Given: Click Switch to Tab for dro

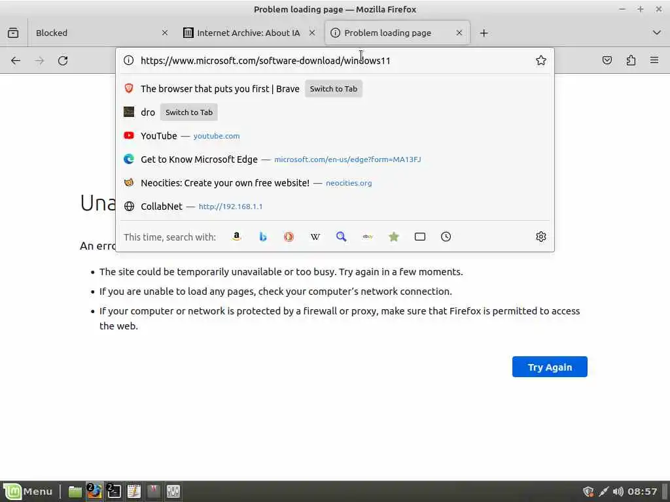Looking at the screenshot, I should tap(189, 112).
